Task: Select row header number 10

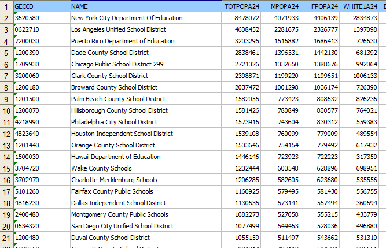Action: coord(6,111)
